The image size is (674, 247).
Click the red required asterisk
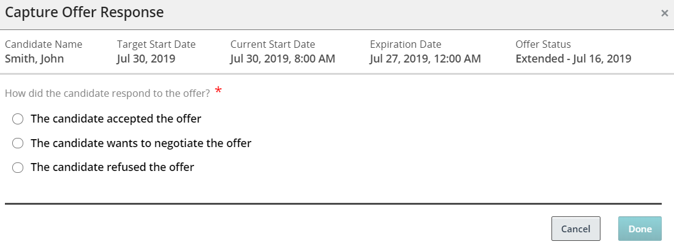218,93
